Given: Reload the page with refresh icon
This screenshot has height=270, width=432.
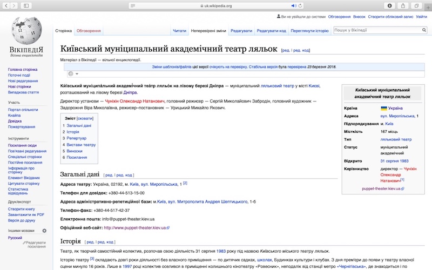Looking at the screenshot, I should click(x=300, y=6).
